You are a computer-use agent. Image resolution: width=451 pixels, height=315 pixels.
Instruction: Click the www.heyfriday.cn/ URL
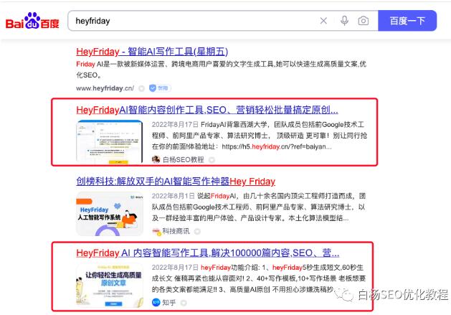click(105, 88)
